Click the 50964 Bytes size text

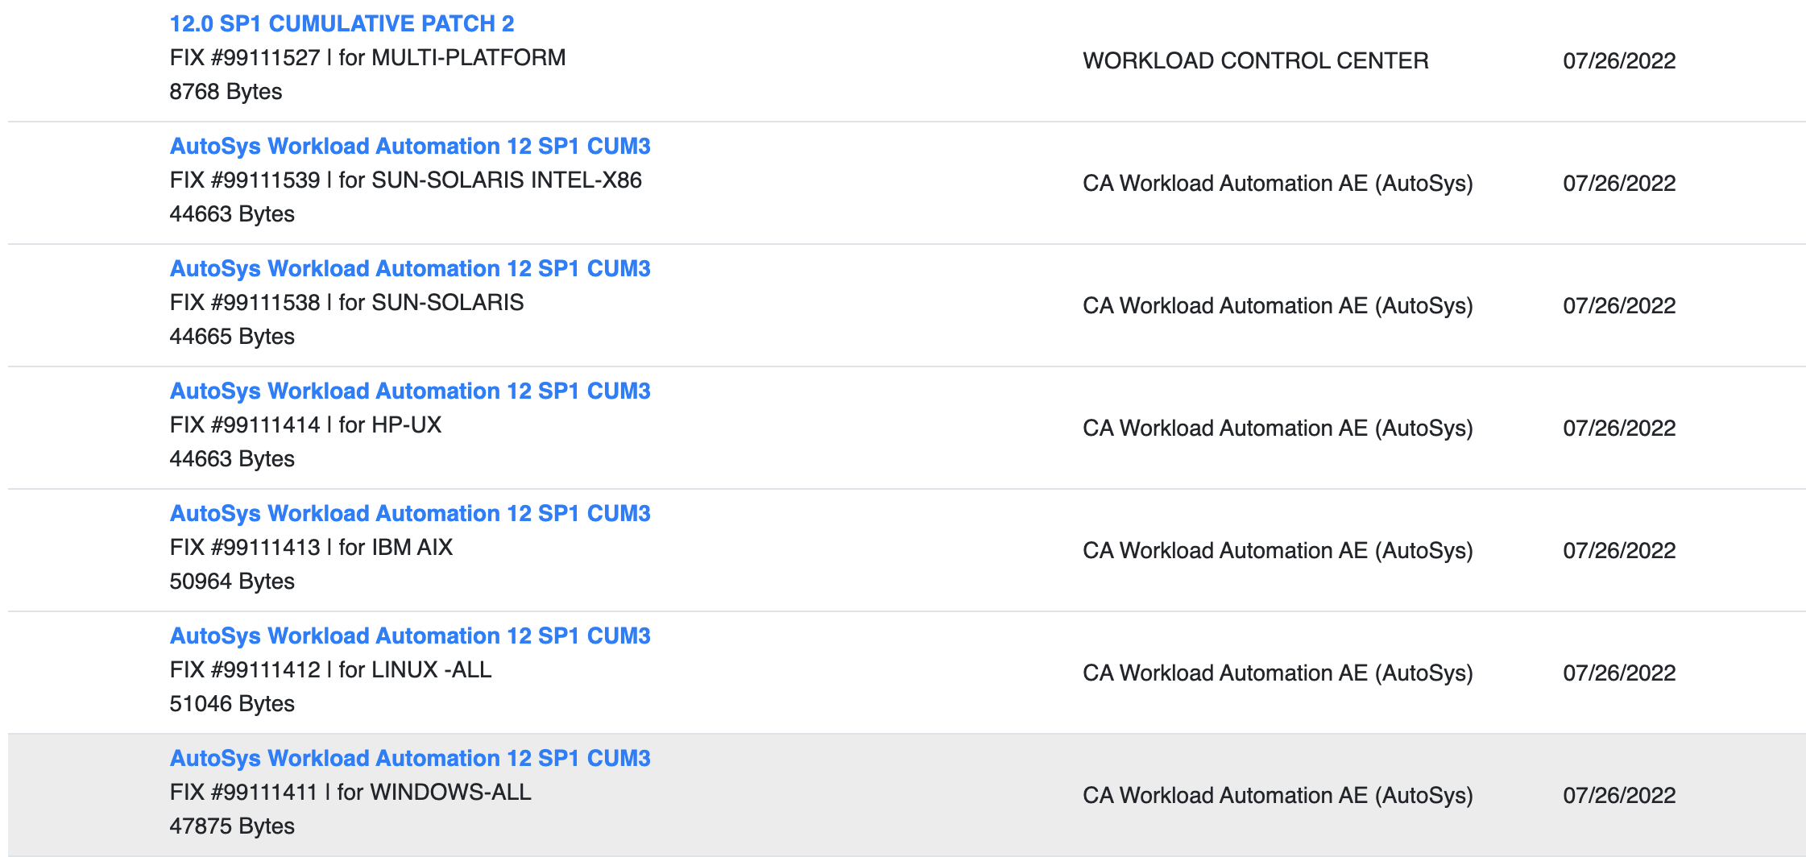click(x=232, y=581)
